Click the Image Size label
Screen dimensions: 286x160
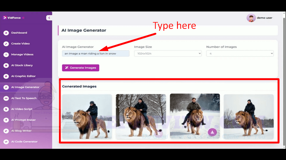[x=143, y=47]
